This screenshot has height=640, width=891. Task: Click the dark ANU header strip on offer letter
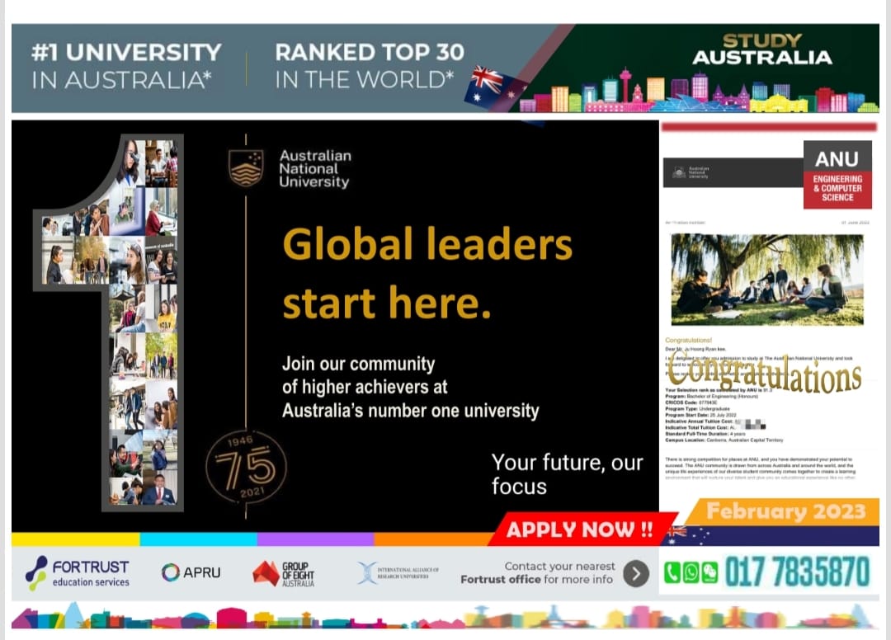[733, 172]
